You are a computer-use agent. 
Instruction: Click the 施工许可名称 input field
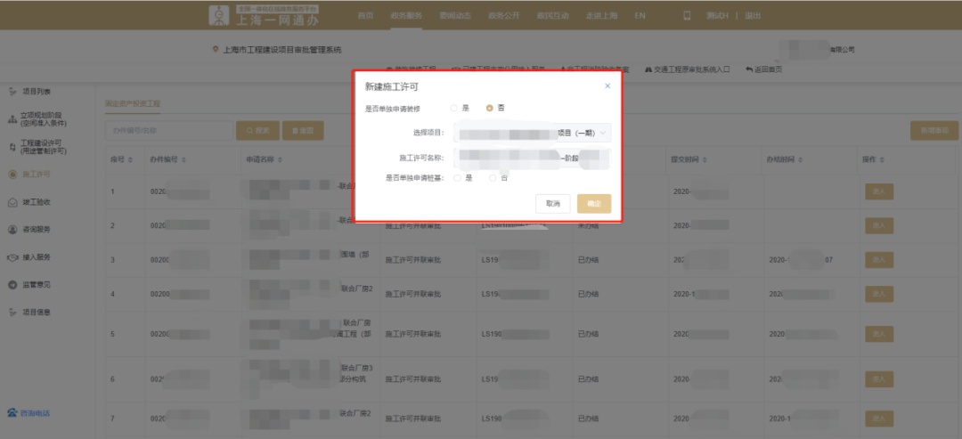[532, 157]
